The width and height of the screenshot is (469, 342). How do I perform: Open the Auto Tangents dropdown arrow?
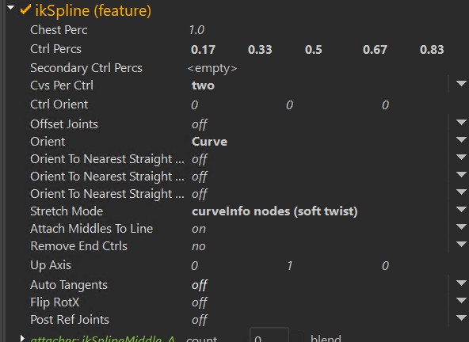(462, 283)
